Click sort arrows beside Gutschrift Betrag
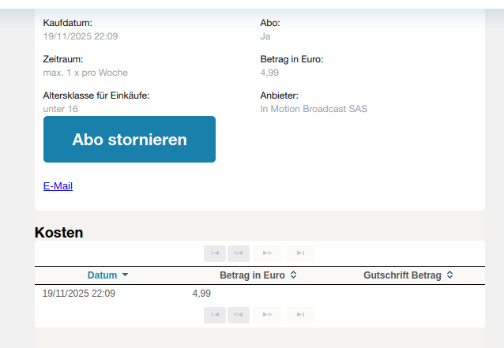This screenshot has width=504, height=348. click(x=449, y=275)
